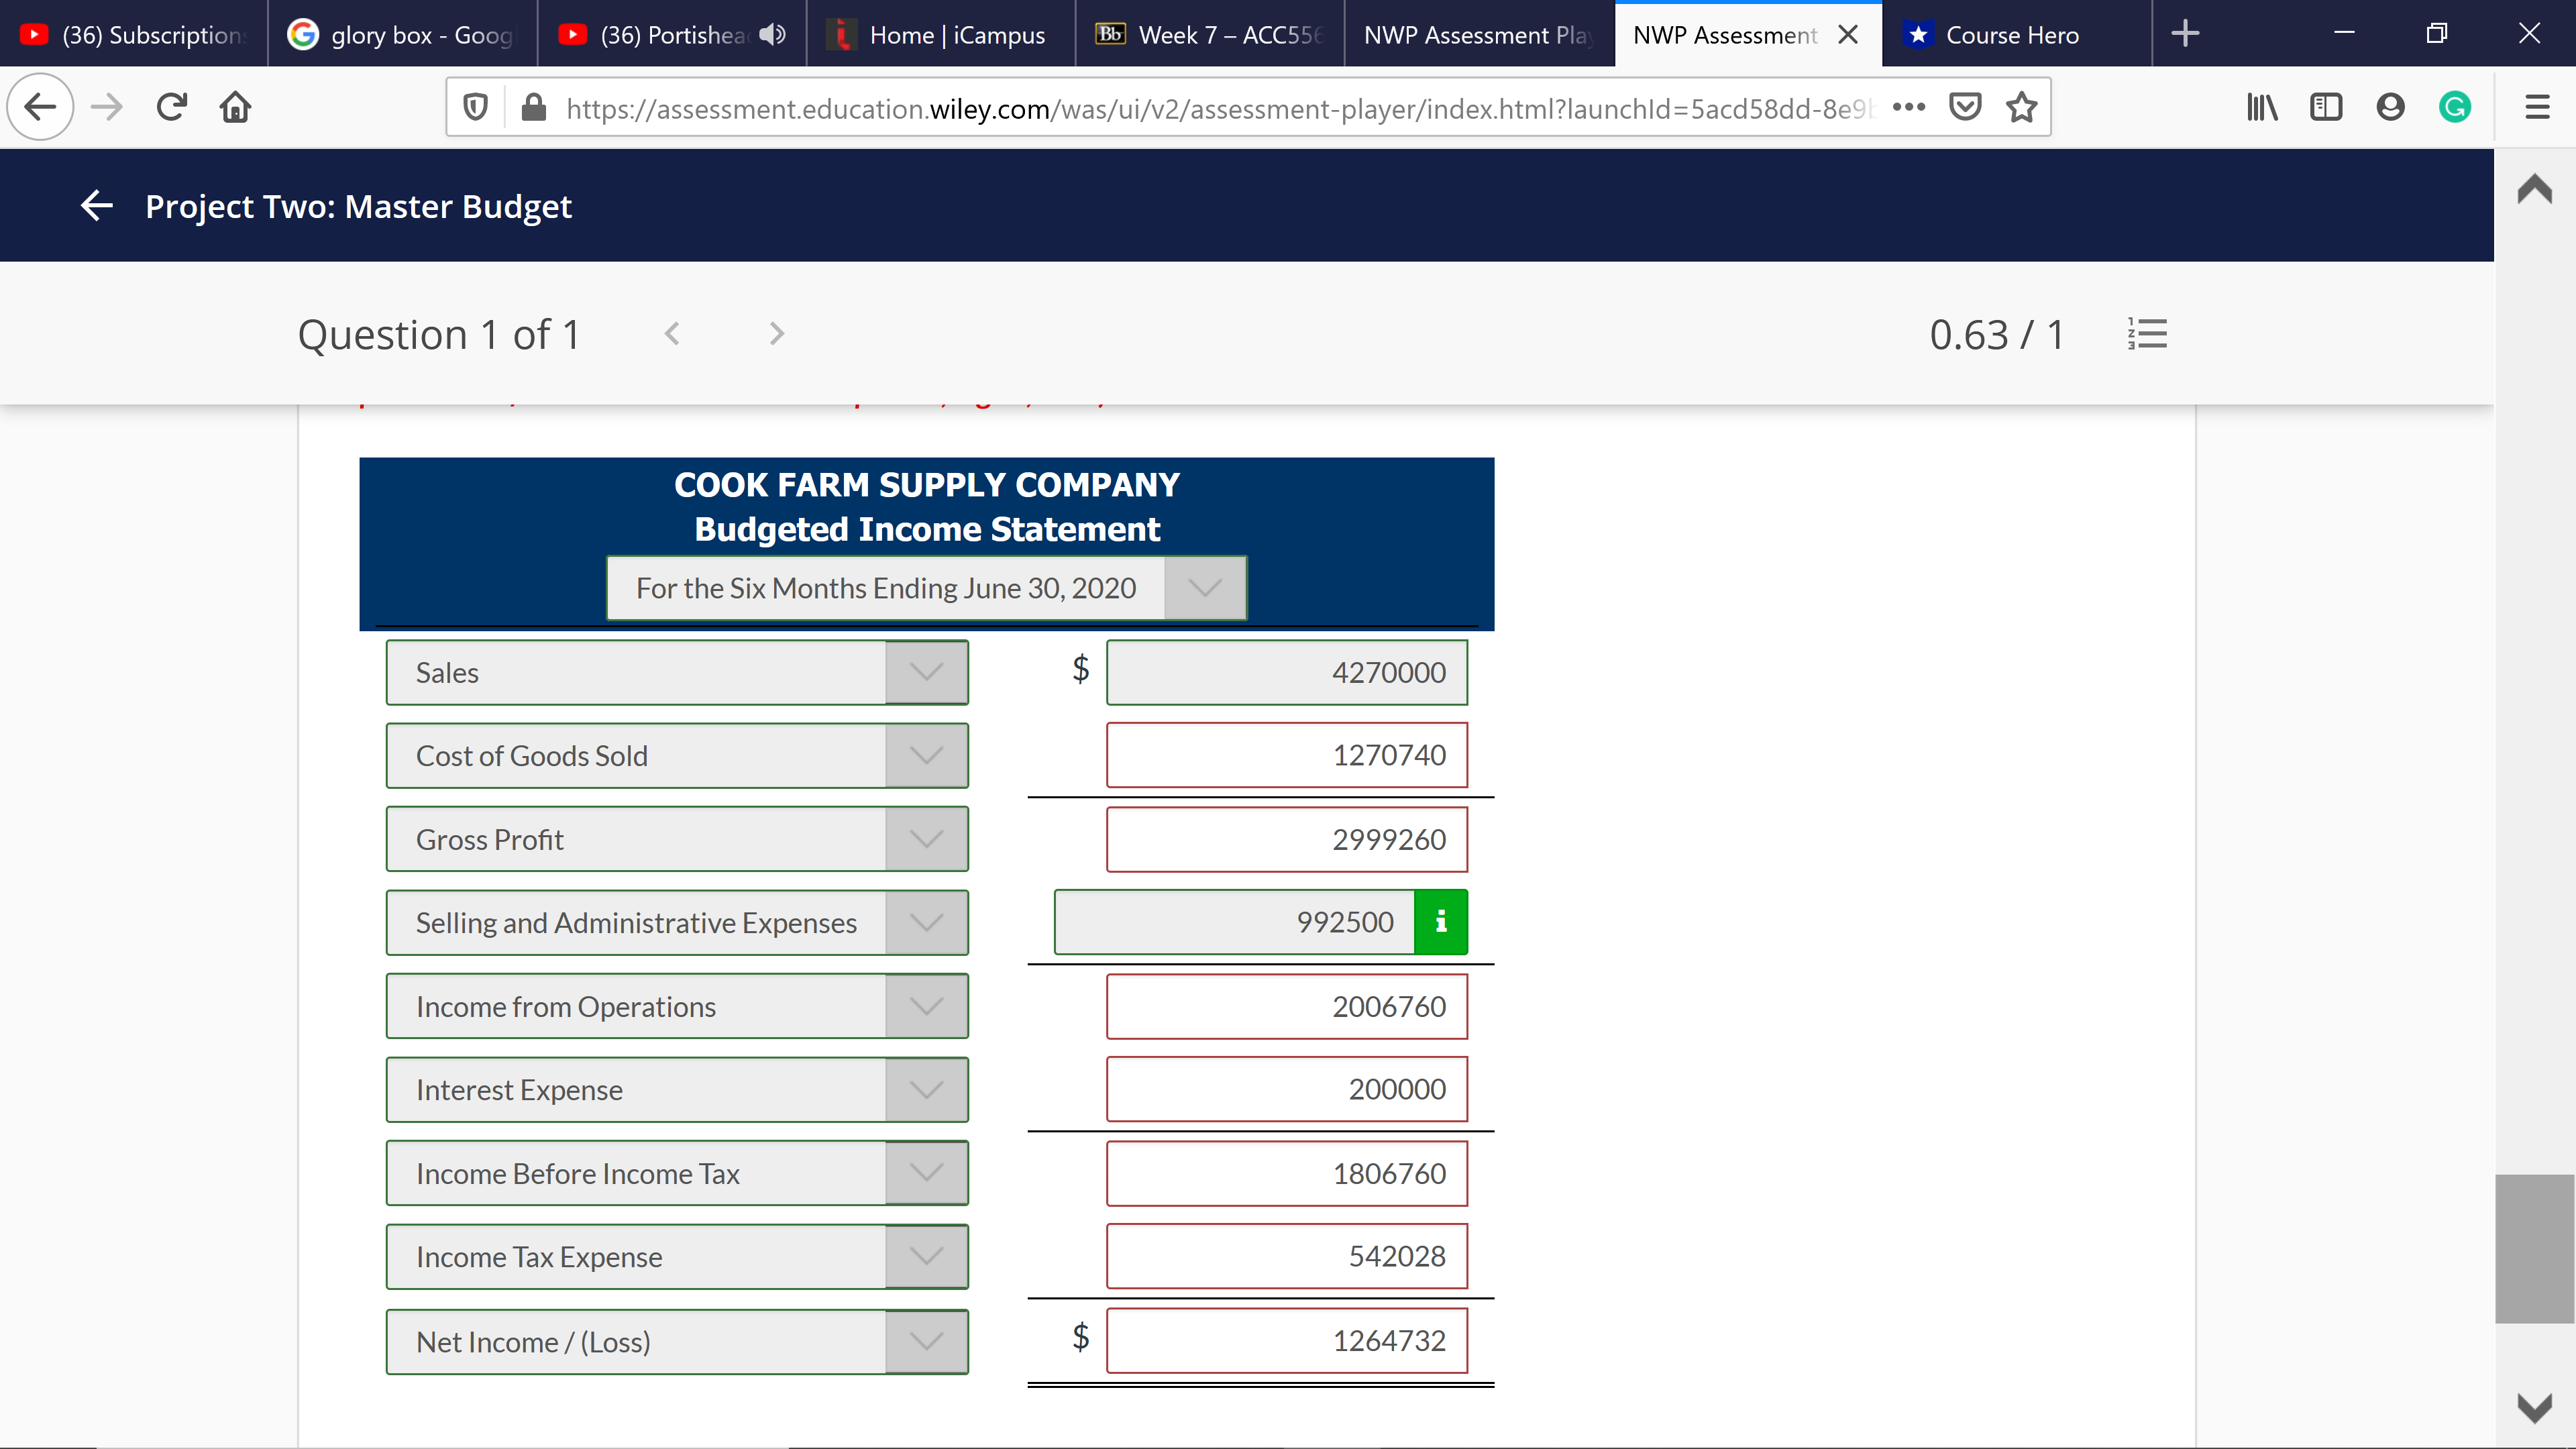Click the green info icon next to 992500
The height and width of the screenshot is (1449, 2576).
click(1441, 921)
